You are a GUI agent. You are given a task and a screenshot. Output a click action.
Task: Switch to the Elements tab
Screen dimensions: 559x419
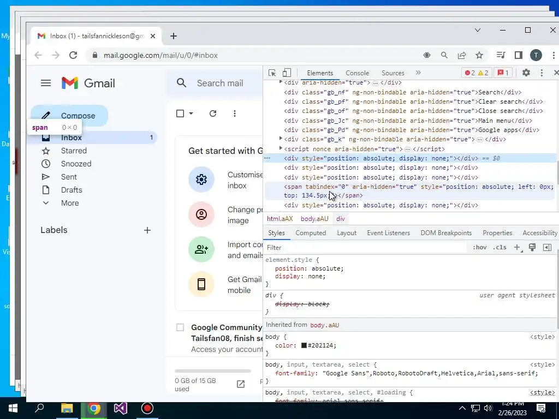point(320,73)
